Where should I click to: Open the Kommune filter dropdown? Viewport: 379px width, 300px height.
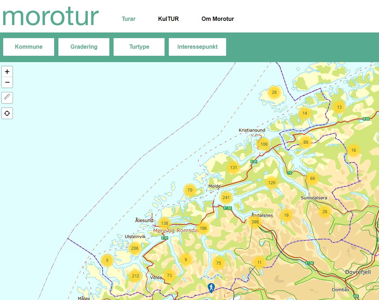click(x=29, y=47)
